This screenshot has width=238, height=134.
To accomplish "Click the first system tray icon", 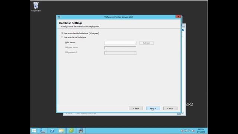I will coord(182,131).
